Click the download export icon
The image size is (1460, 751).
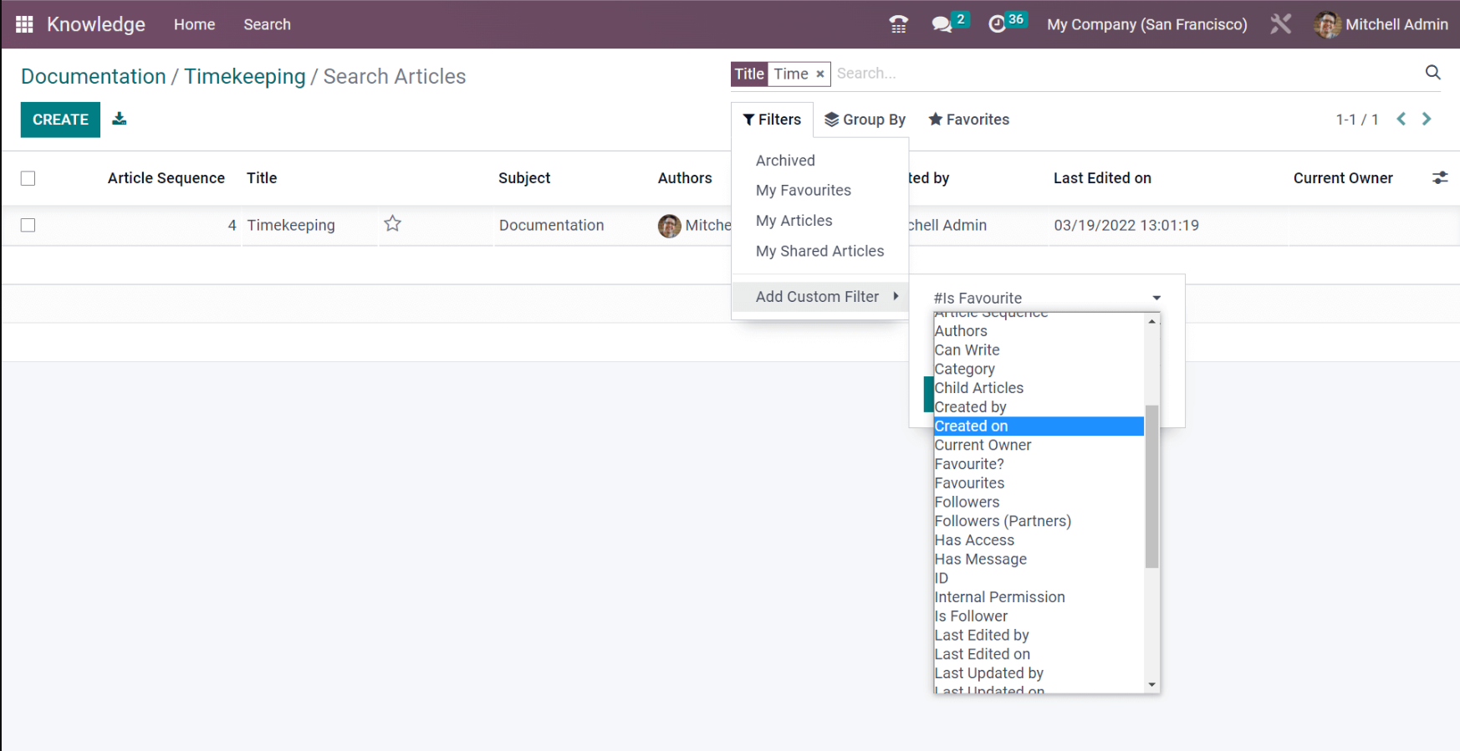pos(120,119)
